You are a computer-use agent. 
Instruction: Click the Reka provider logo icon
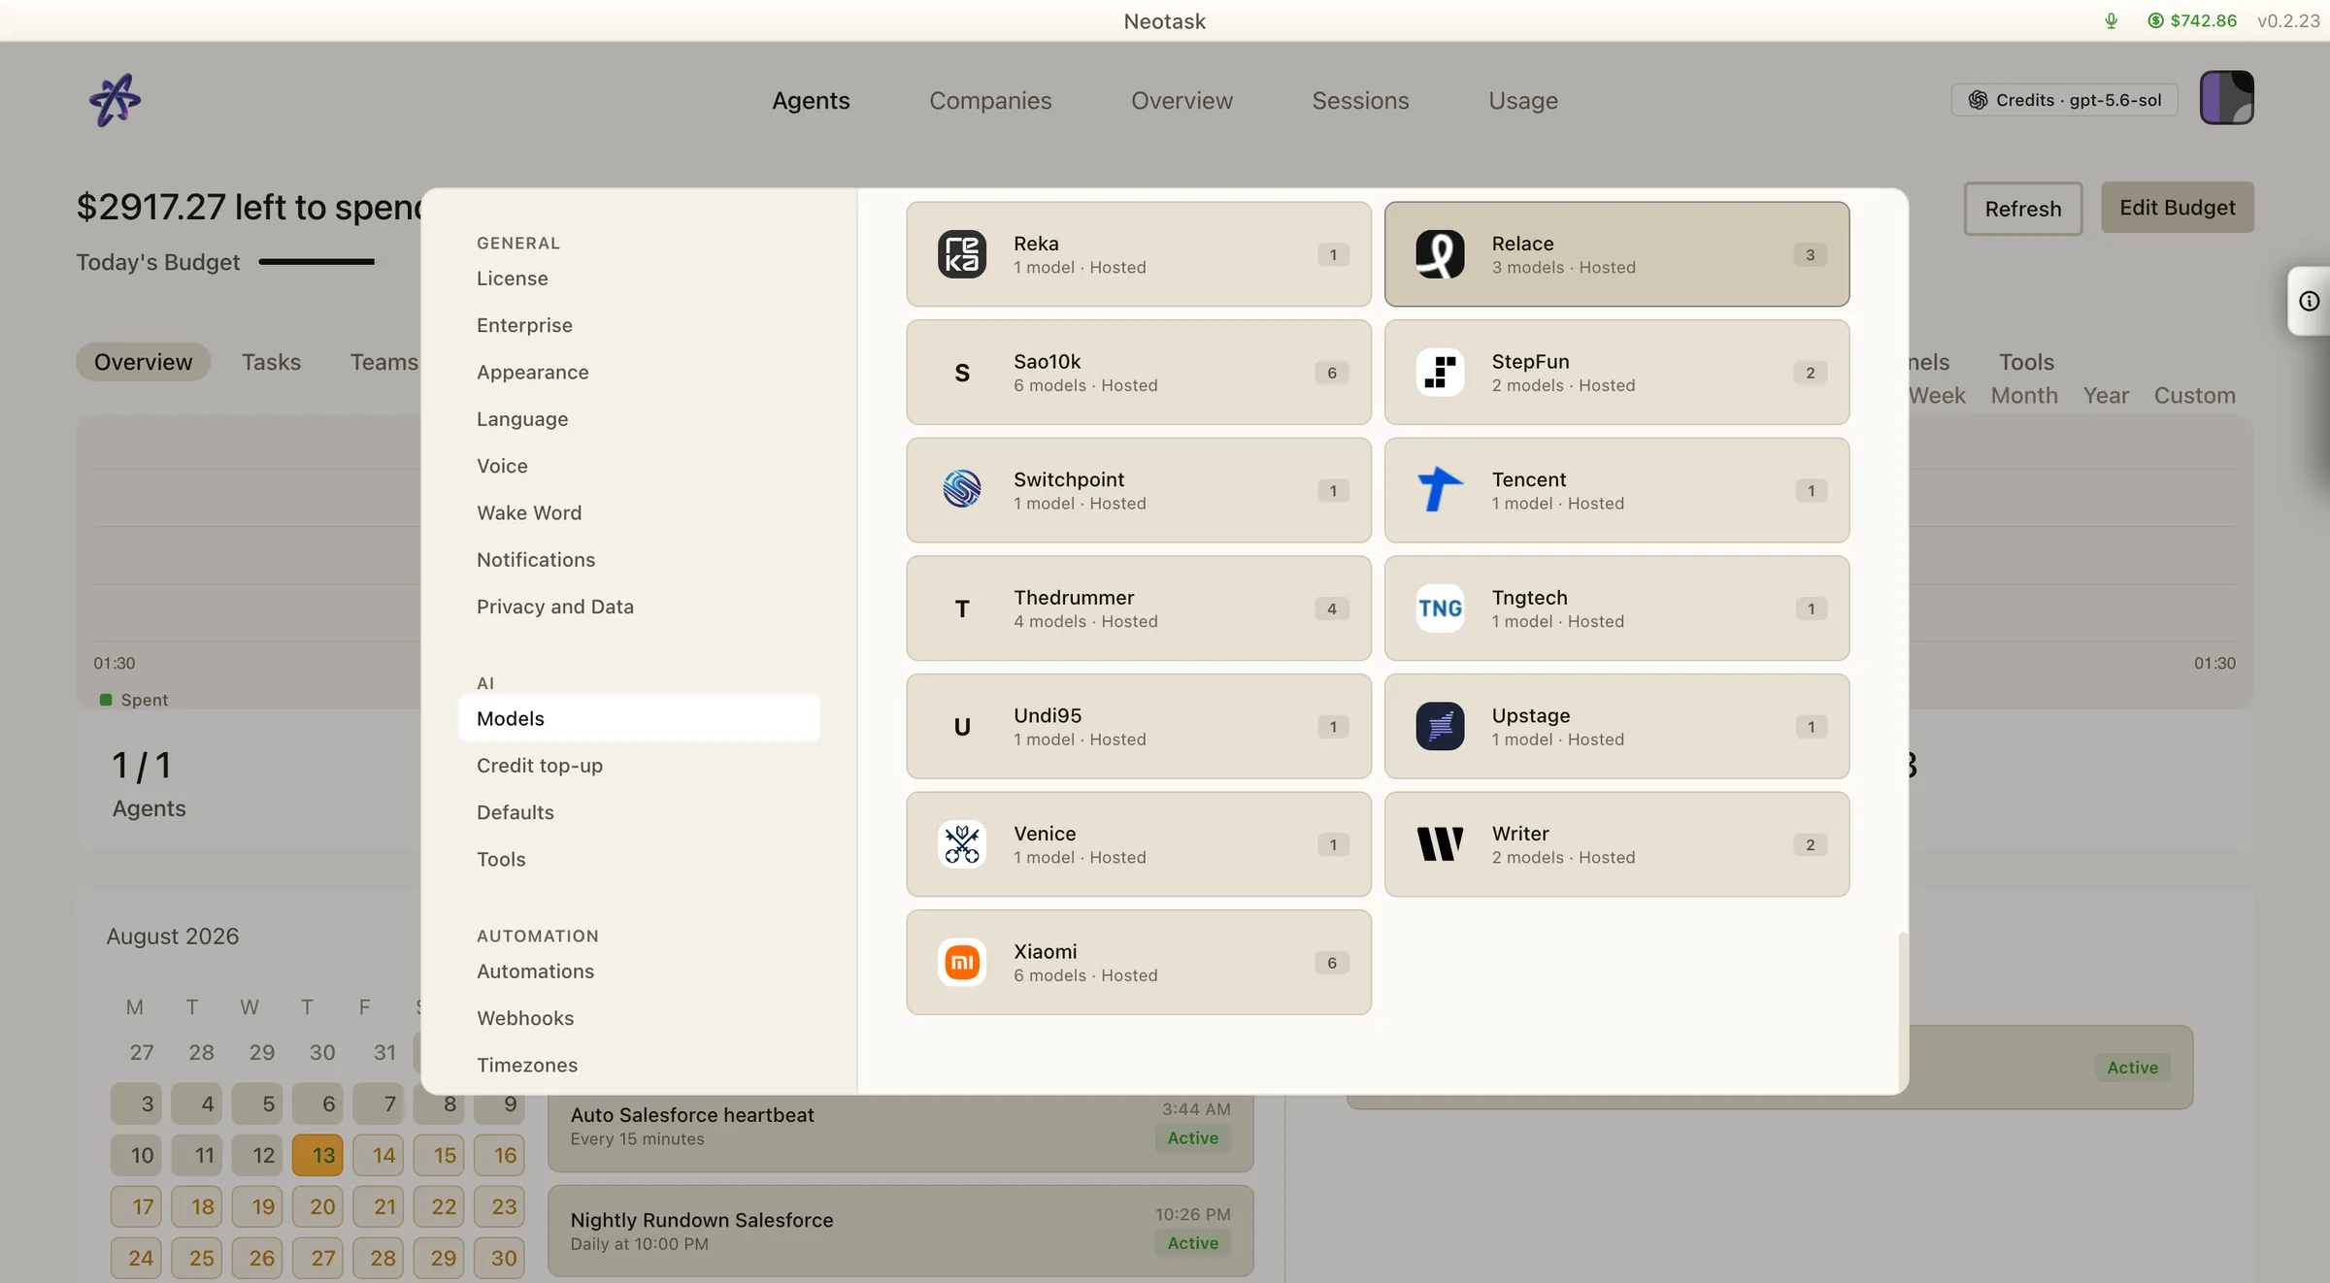(962, 254)
